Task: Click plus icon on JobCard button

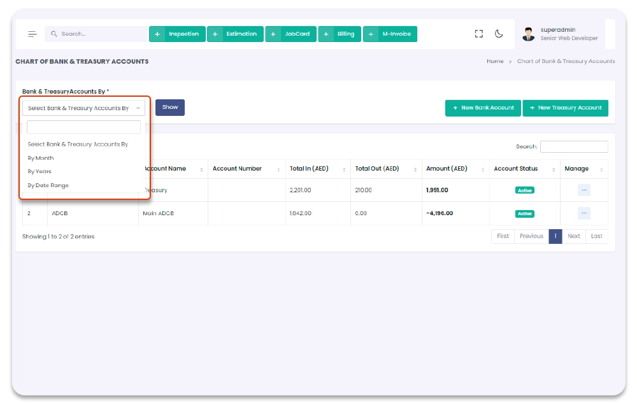Action: click(x=273, y=34)
